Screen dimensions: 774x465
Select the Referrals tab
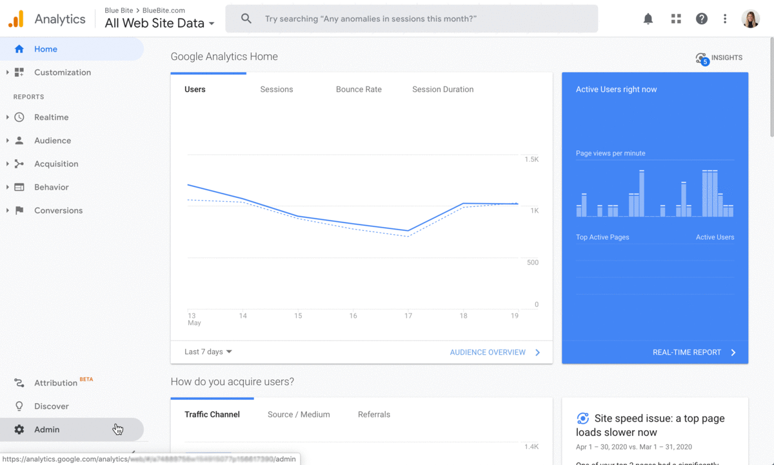(373, 415)
